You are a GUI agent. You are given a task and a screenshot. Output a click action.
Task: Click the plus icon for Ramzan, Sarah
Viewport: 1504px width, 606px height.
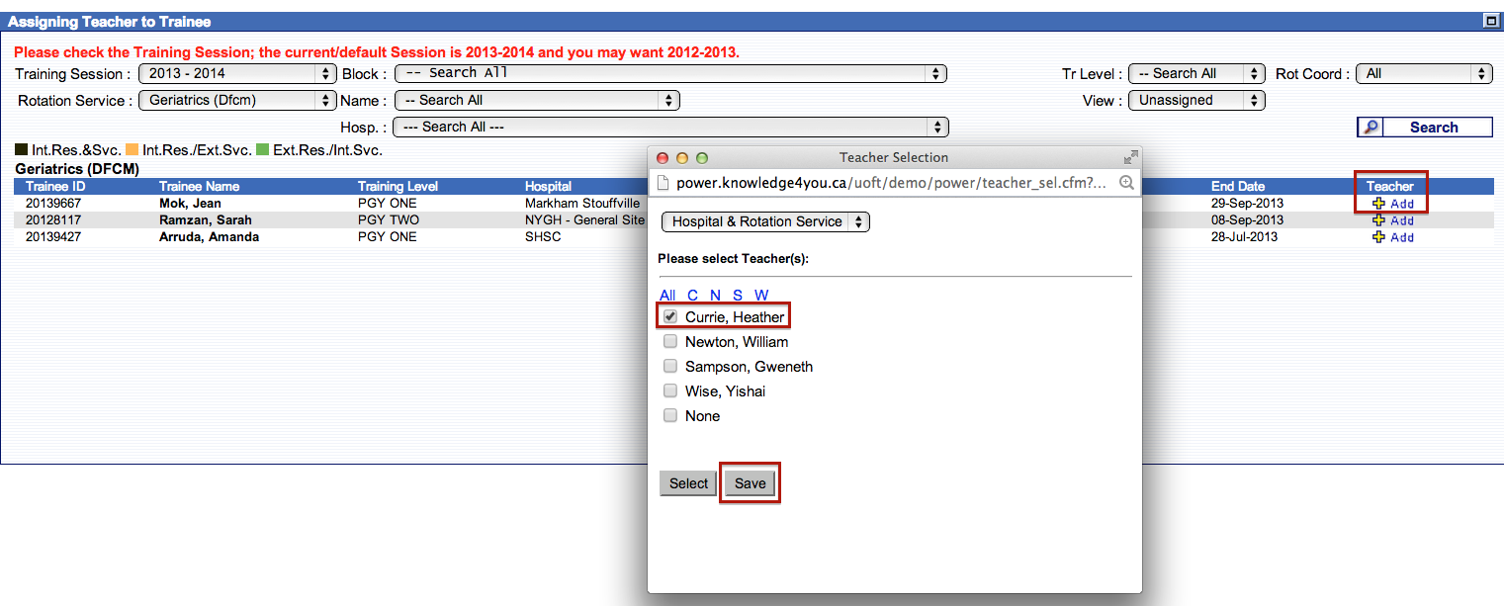point(1378,220)
